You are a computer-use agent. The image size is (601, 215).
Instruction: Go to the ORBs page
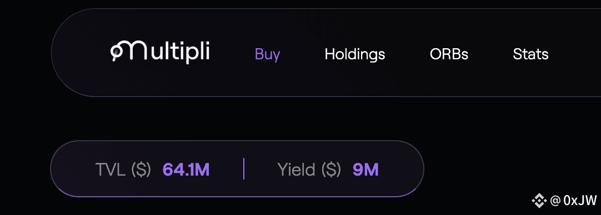click(449, 54)
